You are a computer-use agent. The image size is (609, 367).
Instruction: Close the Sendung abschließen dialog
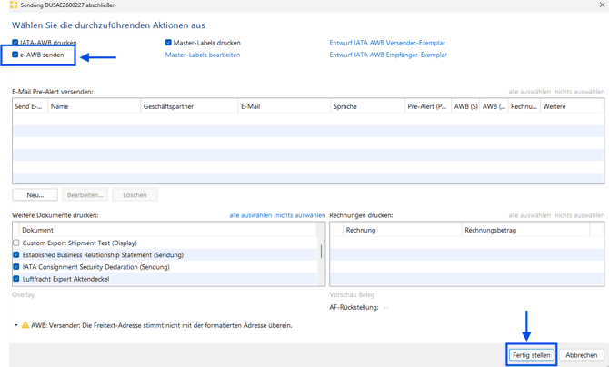point(602,5)
